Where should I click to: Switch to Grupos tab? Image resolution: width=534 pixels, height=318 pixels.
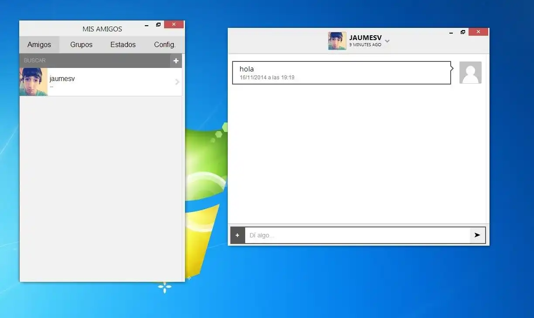click(81, 44)
